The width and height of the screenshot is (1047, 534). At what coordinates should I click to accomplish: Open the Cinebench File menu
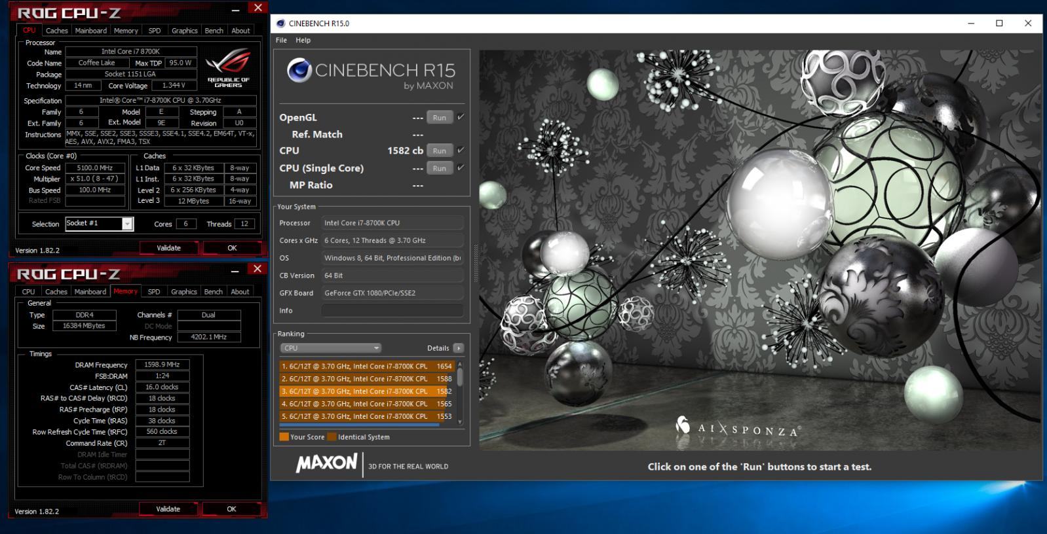281,40
